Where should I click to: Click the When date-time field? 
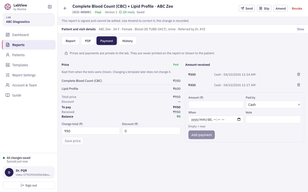point(216,119)
